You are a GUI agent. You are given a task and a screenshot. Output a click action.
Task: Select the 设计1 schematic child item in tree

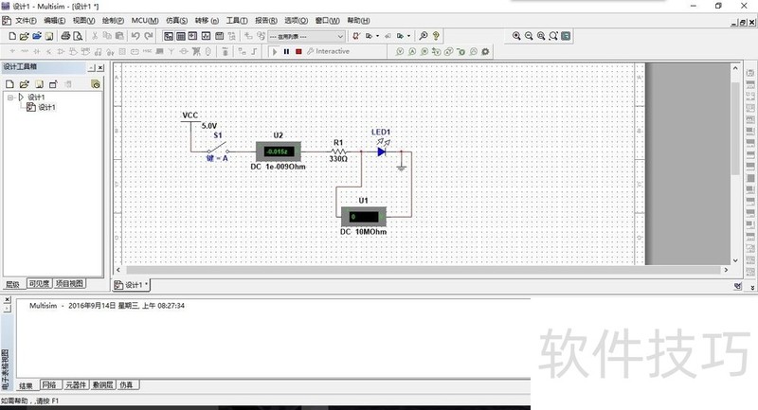[x=46, y=107]
